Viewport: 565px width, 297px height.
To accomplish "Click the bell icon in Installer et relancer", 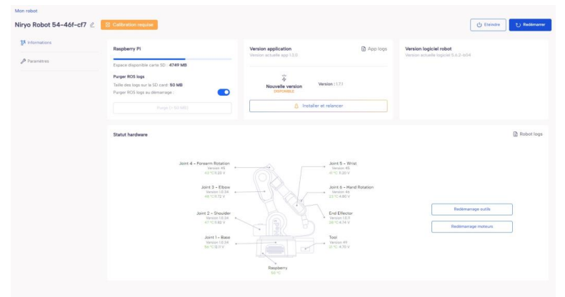I will click(x=296, y=106).
